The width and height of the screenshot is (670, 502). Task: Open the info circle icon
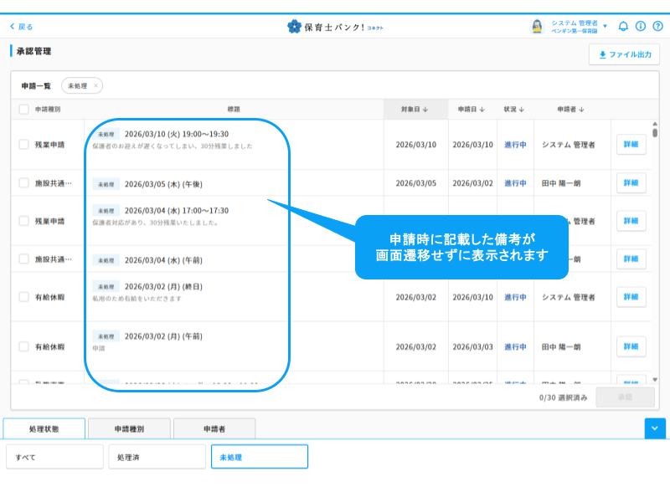pyautogui.click(x=641, y=26)
